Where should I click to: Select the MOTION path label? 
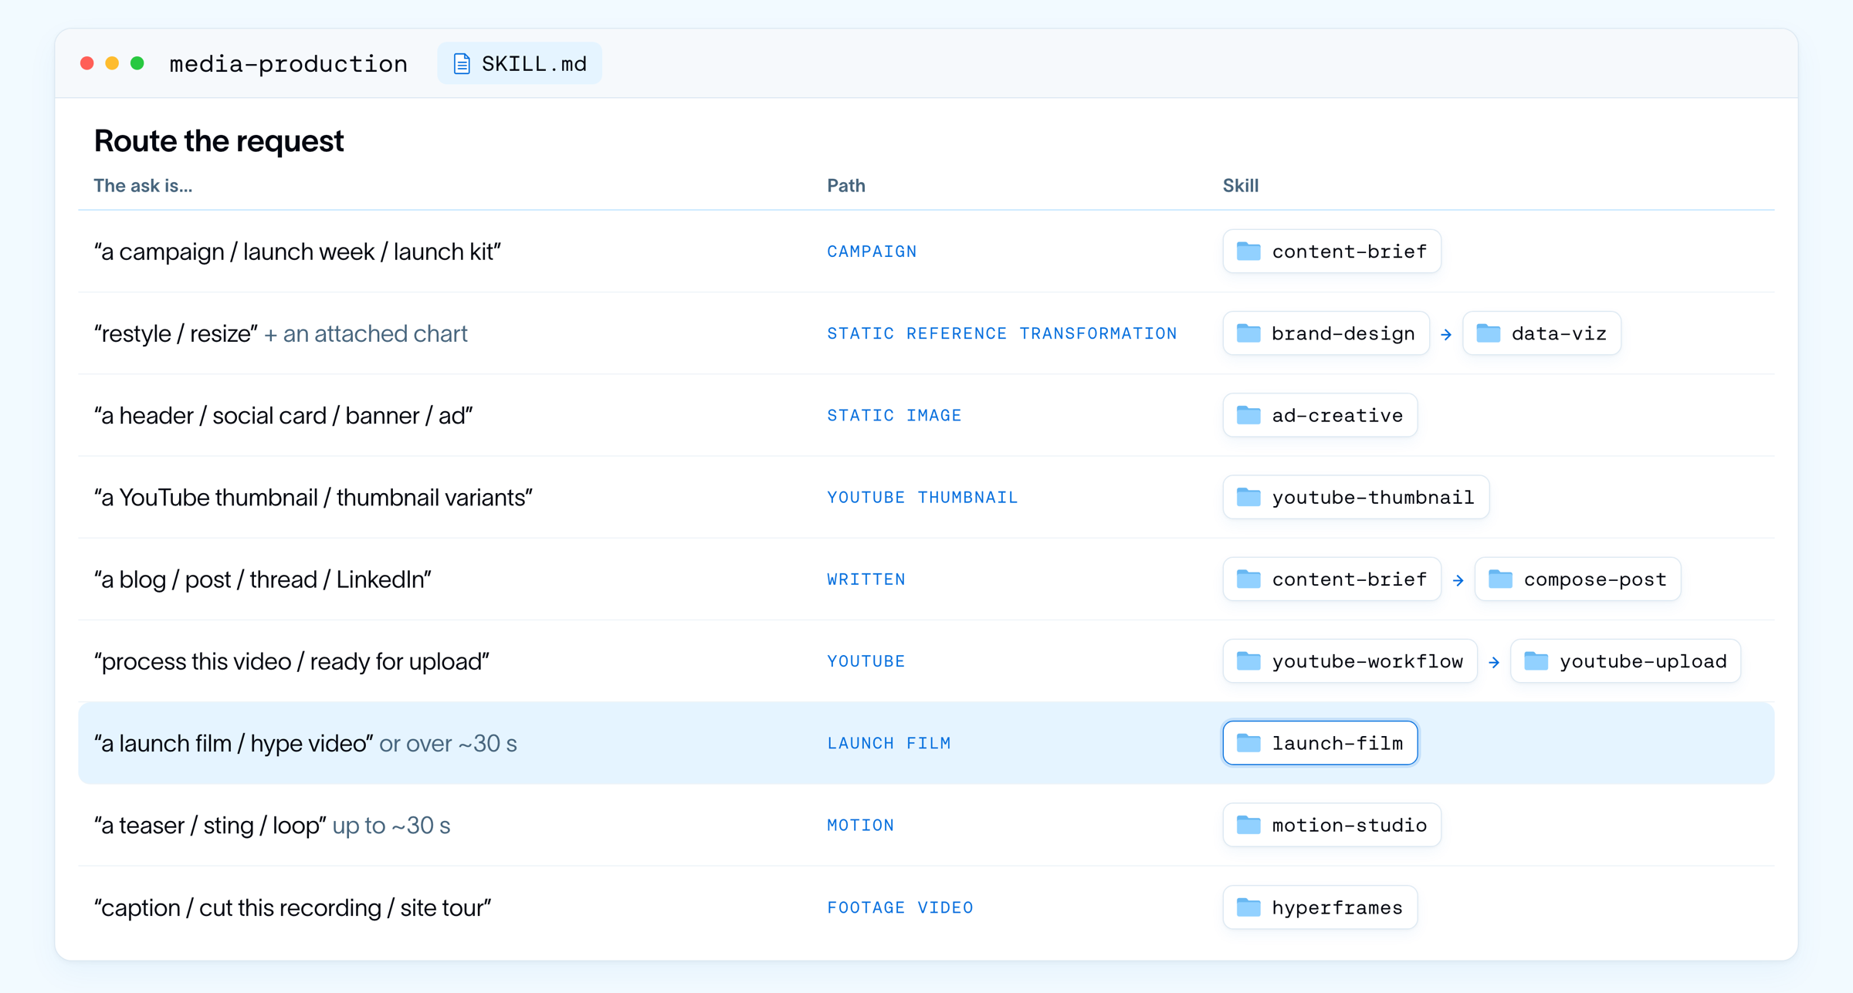[861, 825]
